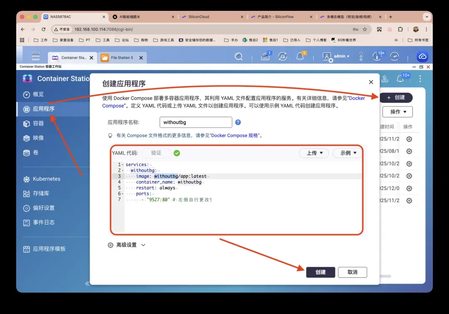Viewport: 449px width, 314px height.
Task: Click the myQNAPcloud cloud icon
Action: point(422,57)
